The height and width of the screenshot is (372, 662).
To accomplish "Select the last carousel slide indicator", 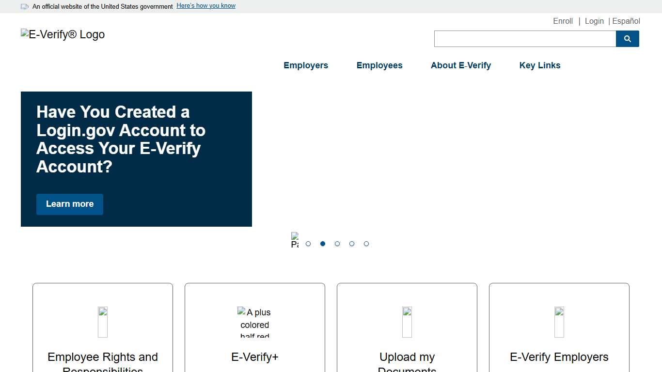I will [366, 244].
